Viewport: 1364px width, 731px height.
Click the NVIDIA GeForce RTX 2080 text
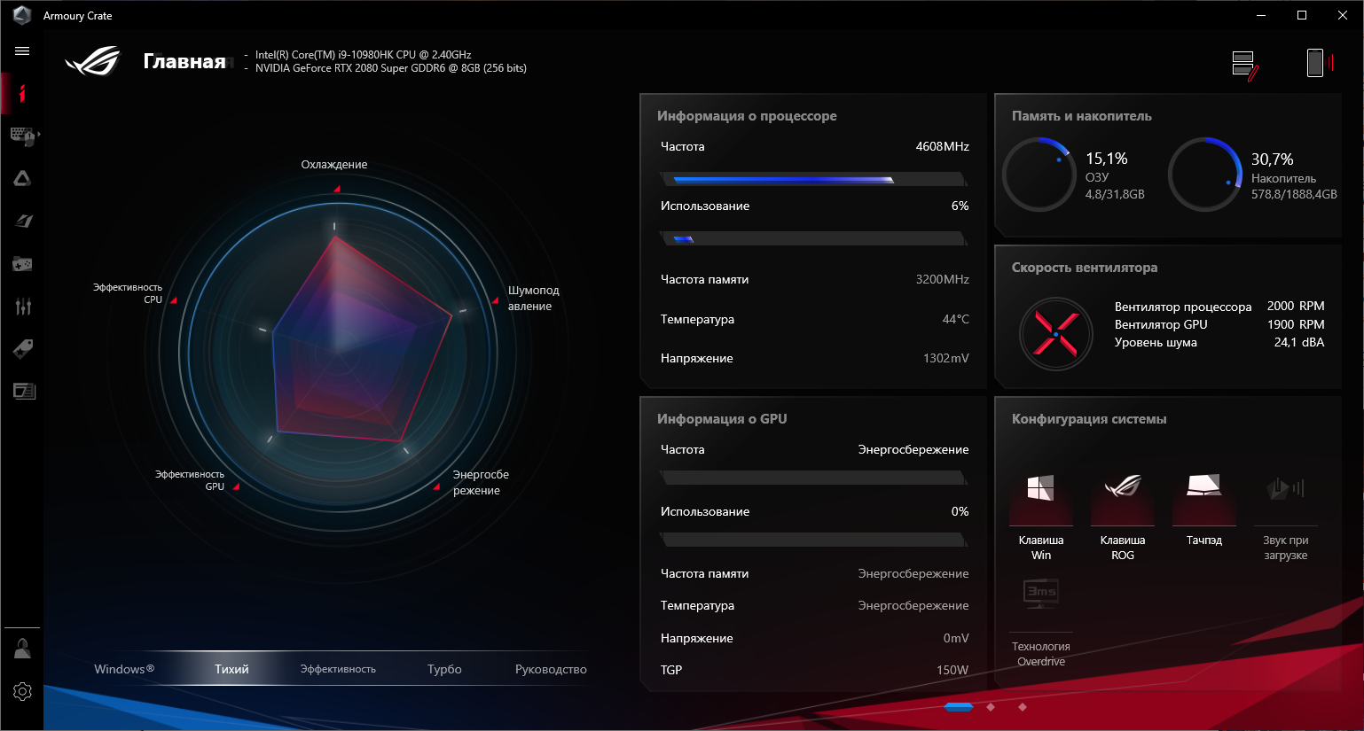tap(390, 68)
